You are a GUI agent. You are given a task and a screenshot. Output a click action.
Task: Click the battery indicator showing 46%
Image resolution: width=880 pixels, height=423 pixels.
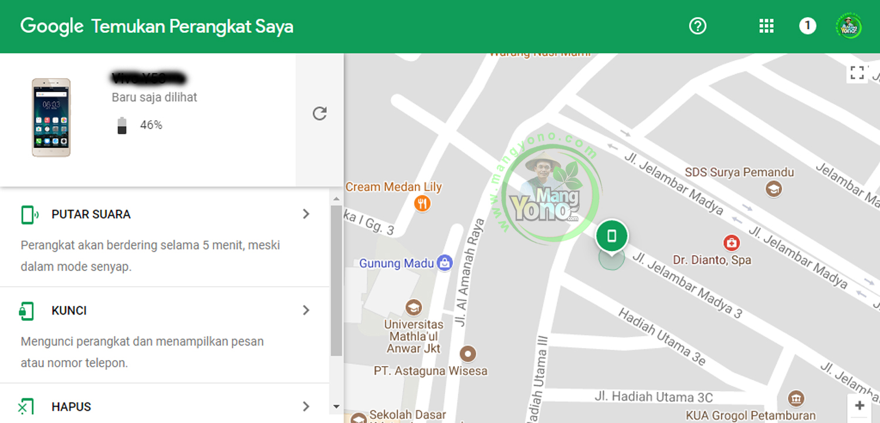click(x=122, y=124)
